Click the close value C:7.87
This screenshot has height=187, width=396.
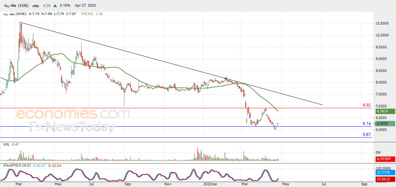pyautogui.click(x=71, y=14)
